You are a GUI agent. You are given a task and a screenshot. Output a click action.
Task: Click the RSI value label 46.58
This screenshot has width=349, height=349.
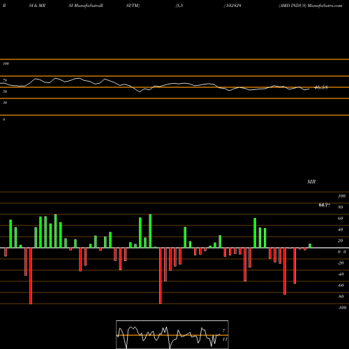click(321, 87)
